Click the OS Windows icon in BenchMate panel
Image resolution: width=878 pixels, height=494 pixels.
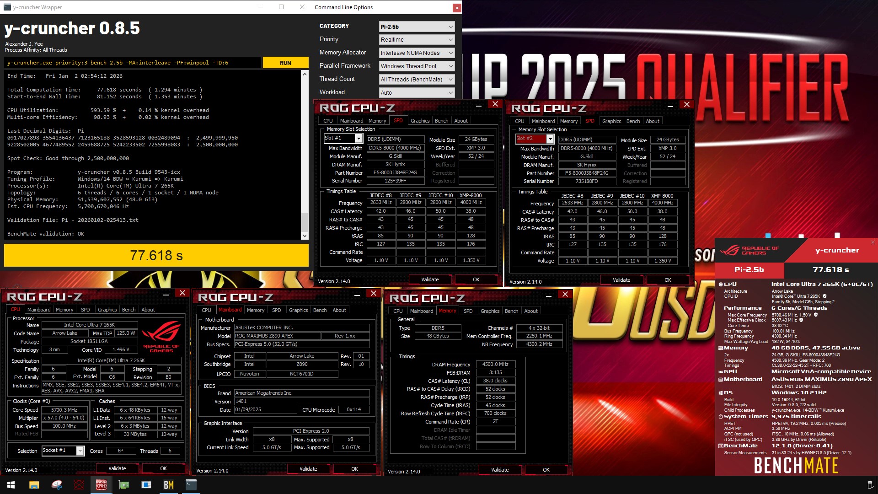pos(721,393)
